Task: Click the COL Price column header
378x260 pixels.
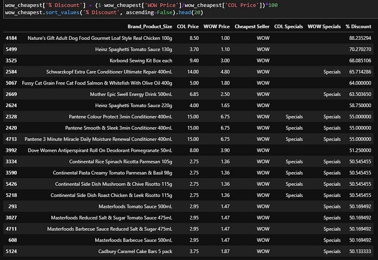Action: pos(188,26)
